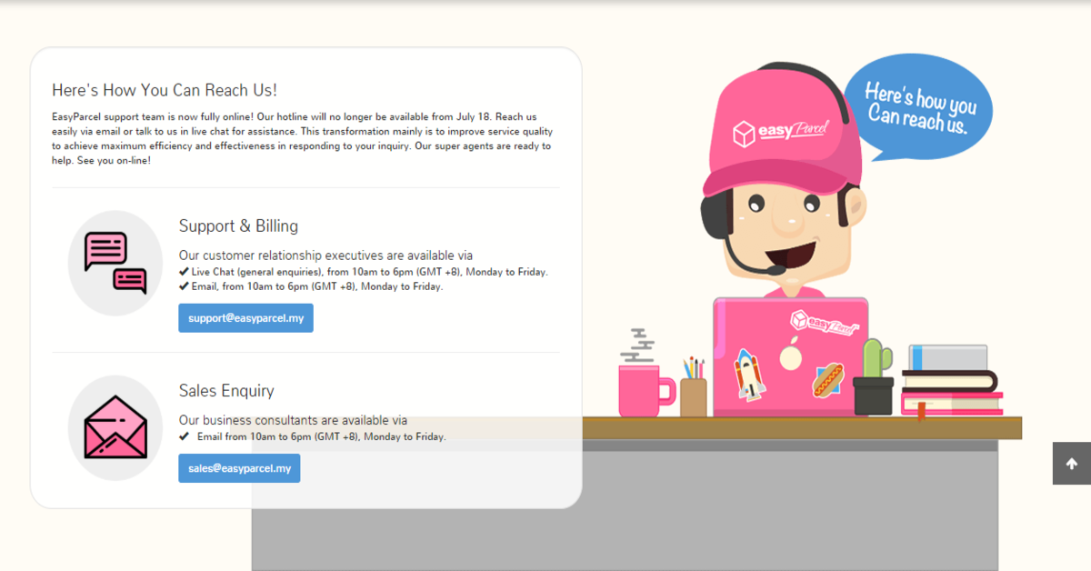Click the hot dog sticker on the laptop
Image resolution: width=1091 pixels, height=571 pixels.
828,379
